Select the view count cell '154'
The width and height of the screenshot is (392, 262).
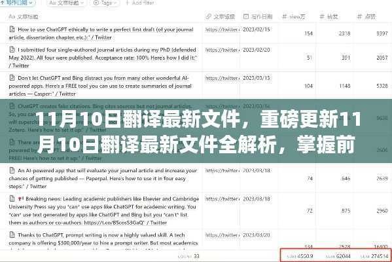[x=308, y=33]
